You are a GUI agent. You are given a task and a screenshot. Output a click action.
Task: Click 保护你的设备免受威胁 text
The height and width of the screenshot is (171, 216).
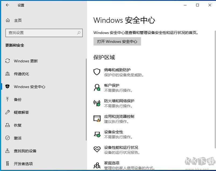click(x=124, y=75)
